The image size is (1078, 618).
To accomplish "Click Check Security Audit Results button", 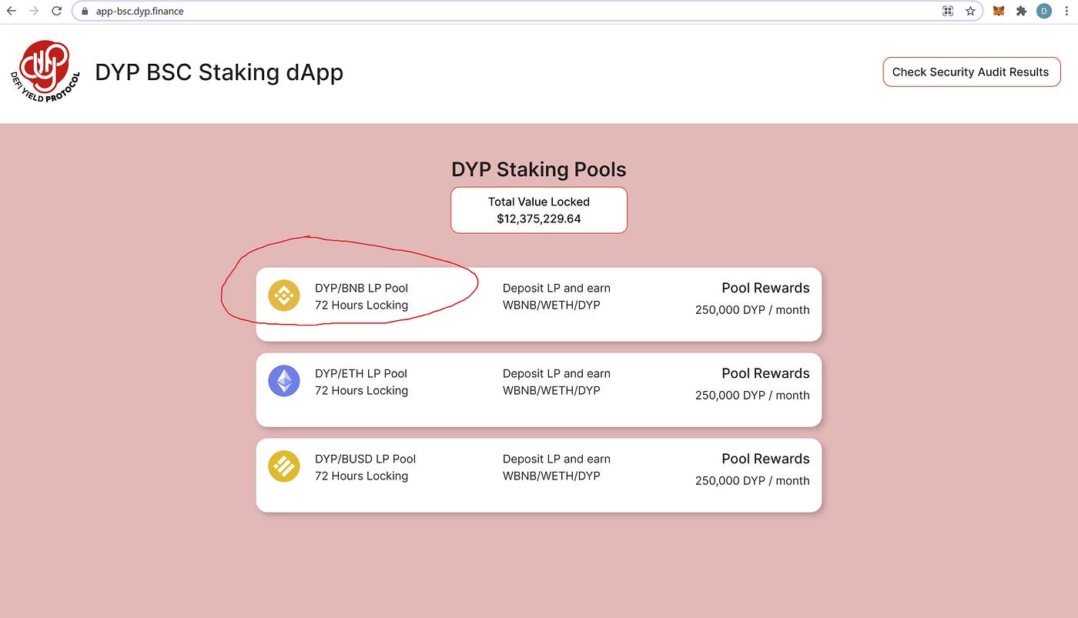I will (971, 72).
